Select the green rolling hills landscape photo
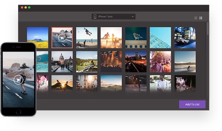Viewport: 222px width, 131px height. (x=111, y=83)
